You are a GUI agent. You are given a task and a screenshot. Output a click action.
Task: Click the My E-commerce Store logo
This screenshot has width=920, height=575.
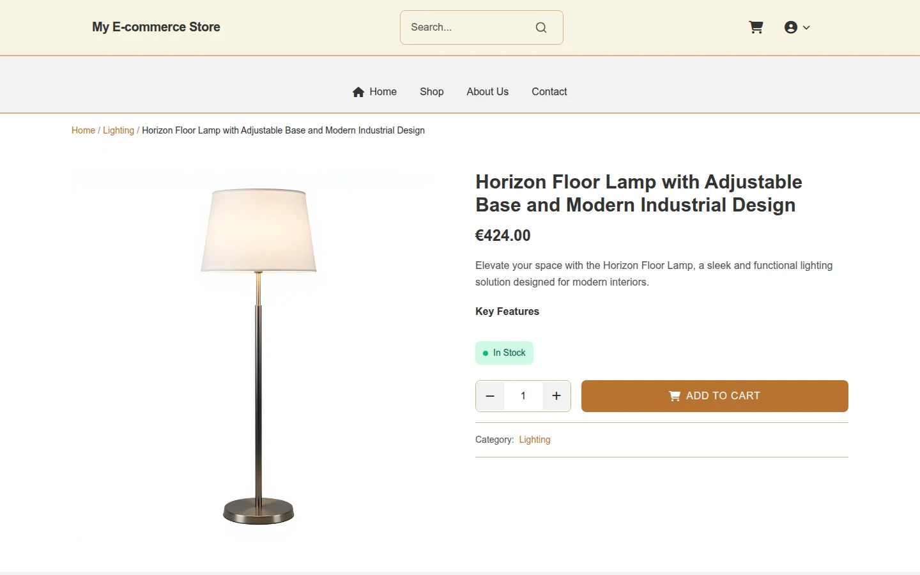(x=156, y=27)
